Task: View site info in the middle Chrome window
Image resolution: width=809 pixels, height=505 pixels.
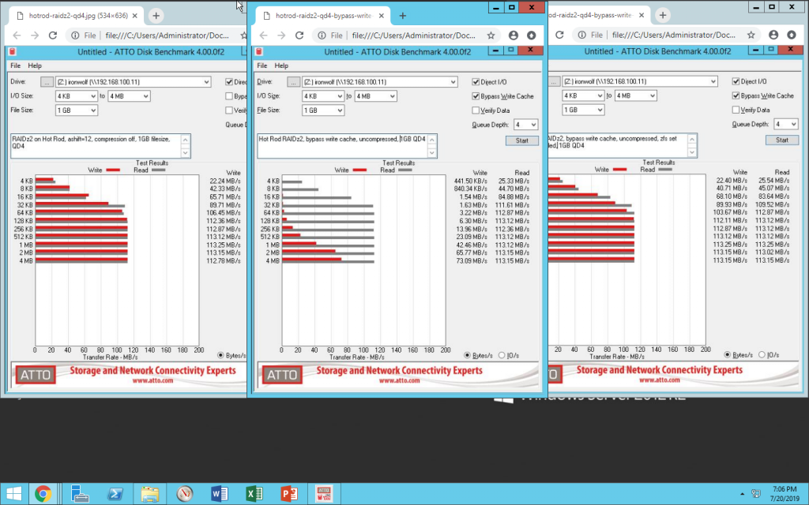Action: point(322,35)
